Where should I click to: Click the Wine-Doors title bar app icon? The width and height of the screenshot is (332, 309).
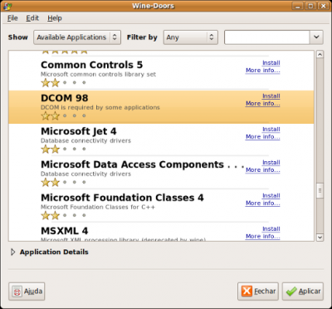pyautogui.click(x=7, y=6)
